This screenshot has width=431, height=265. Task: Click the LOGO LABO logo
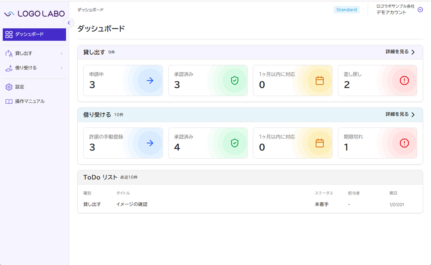35,13
